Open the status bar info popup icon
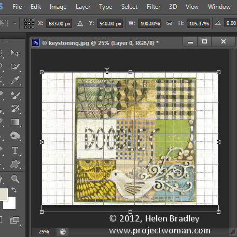237x237 pixels. tap(63, 232)
